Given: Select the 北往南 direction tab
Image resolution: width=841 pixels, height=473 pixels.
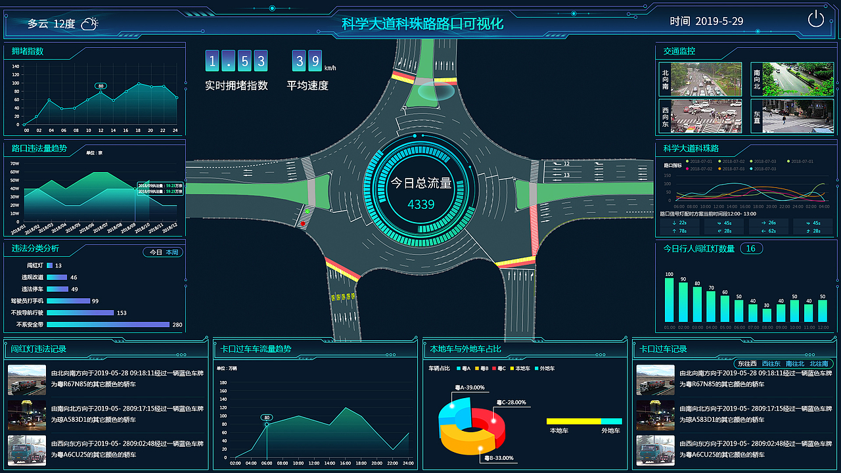Looking at the screenshot, I should [818, 363].
